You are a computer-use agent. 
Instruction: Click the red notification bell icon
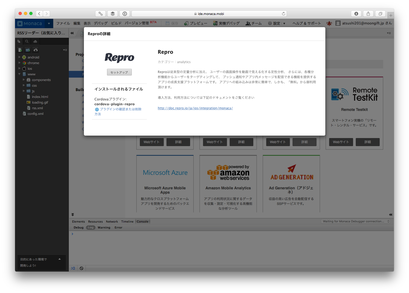pos(329,23)
